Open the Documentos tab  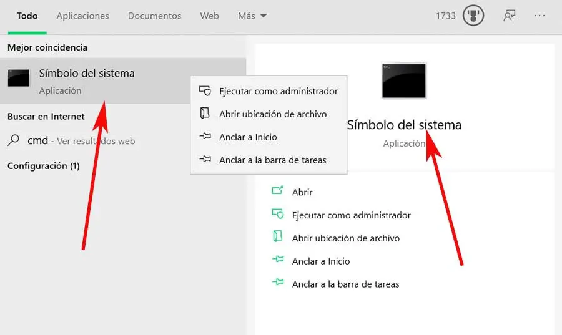[154, 16]
